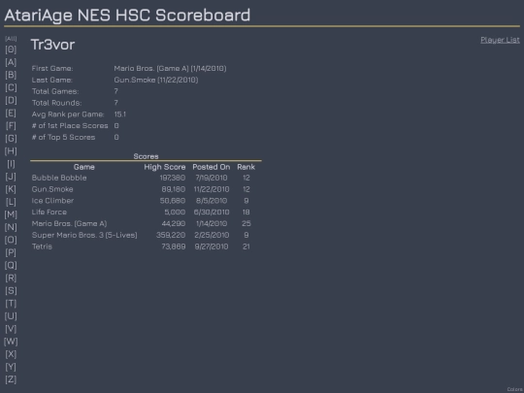This screenshot has width=524, height=393.
Task: Filter players by letter [N]
Action: [x=11, y=227]
